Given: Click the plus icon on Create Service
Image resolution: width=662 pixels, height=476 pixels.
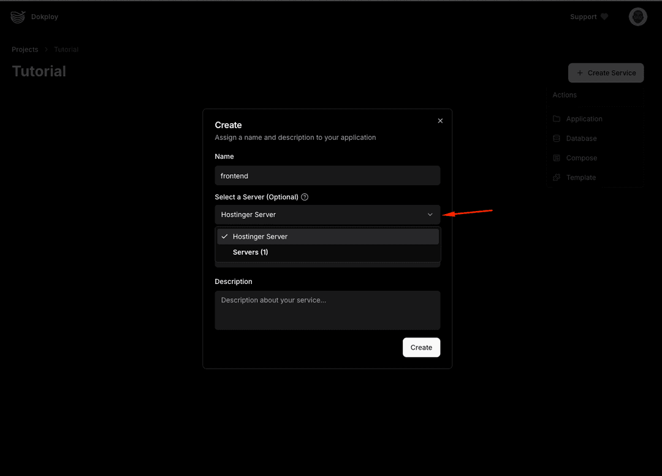Looking at the screenshot, I should pos(579,72).
